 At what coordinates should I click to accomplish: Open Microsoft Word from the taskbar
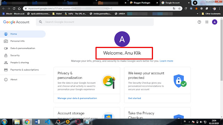tap(37, 122)
